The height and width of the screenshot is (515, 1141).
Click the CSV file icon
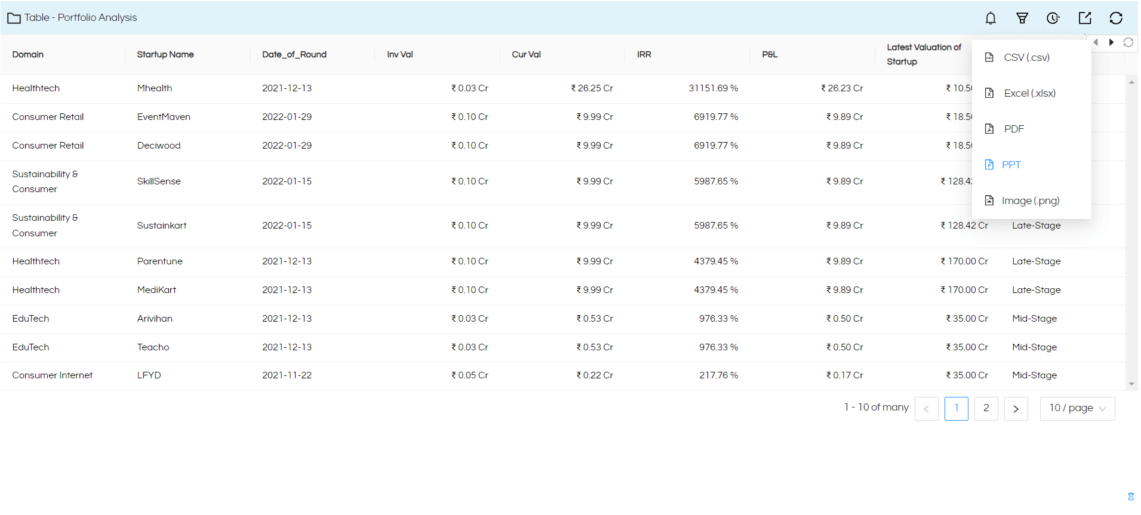click(989, 57)
